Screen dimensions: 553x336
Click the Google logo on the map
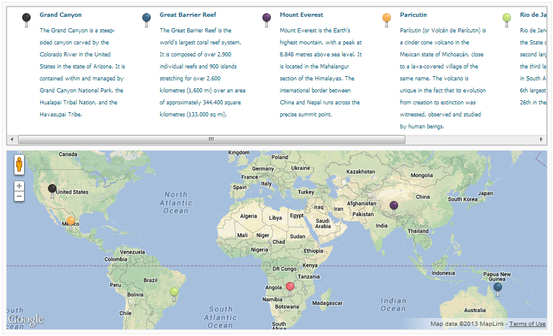tap(26, 320)
